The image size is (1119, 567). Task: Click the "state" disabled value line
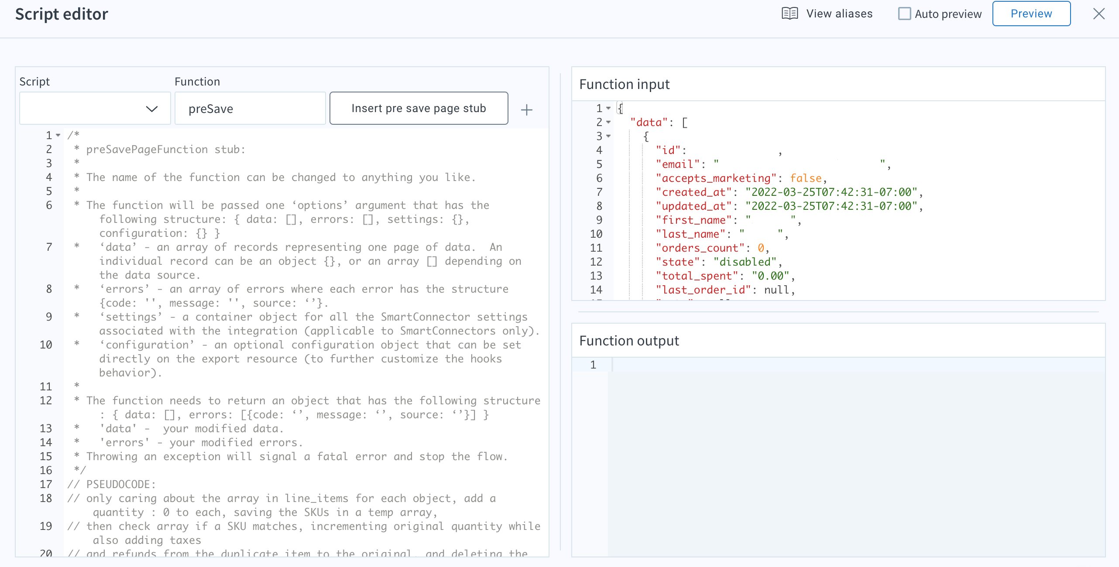(745, 262)
